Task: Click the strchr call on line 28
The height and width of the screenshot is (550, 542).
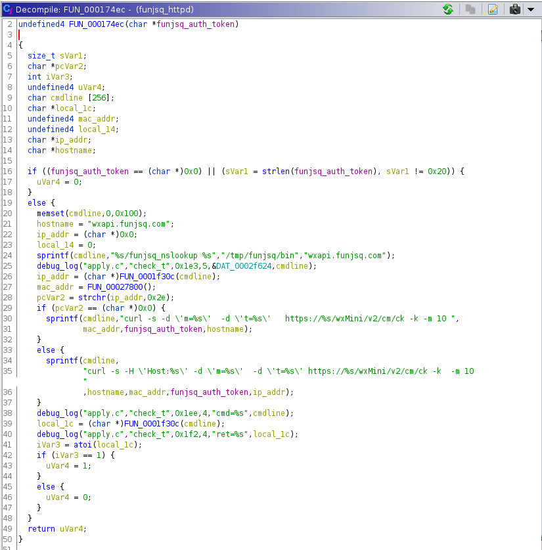Action: point(92,298)
